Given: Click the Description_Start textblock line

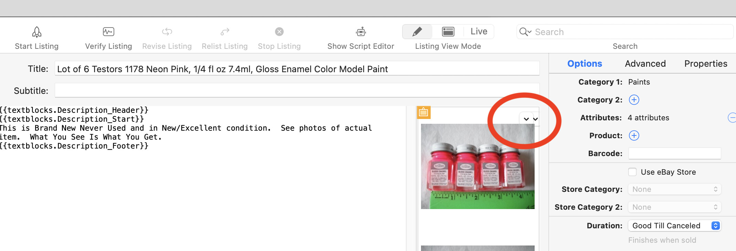Looking at the screenshot, I should [72, 119].
